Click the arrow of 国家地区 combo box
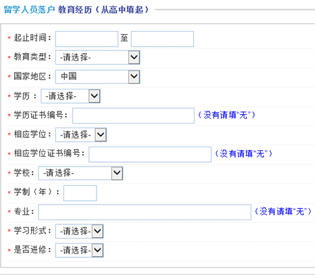This screenshot has height=276, width=315. coord(134,76)
